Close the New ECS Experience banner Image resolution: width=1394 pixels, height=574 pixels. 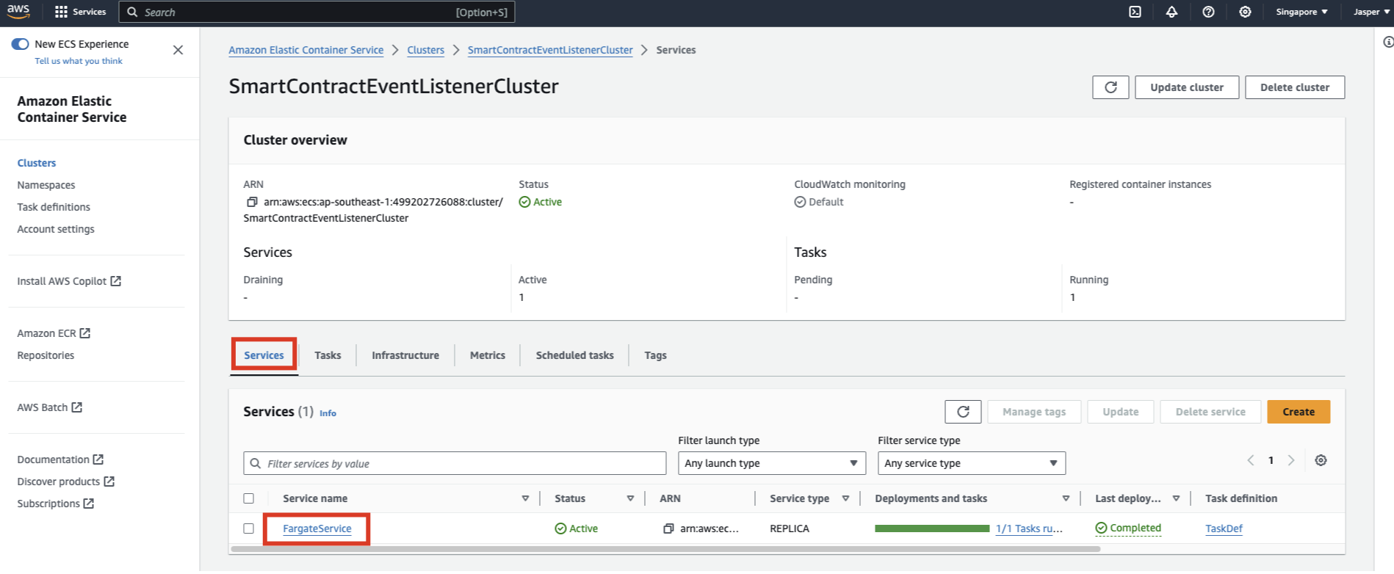pos(178,50)
